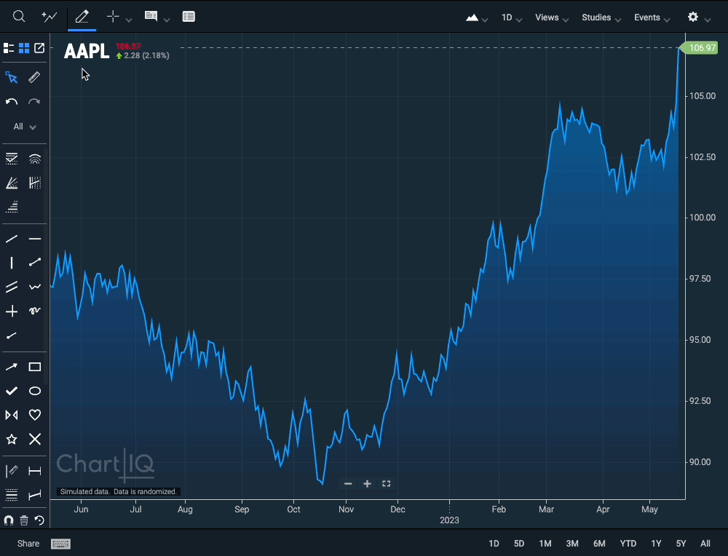The width and height of the screenshot is (728, 556).
Task: Select the diagonal Line drawing tool
Action: [12, 239]
